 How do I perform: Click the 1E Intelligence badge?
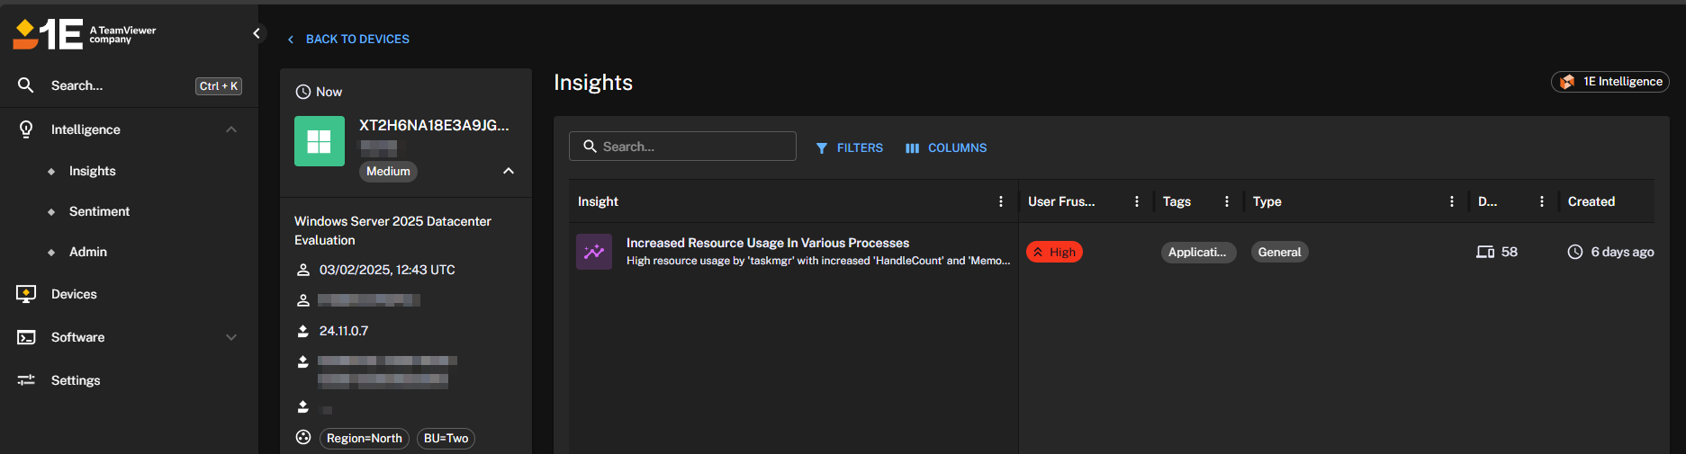click(1610, 82)
